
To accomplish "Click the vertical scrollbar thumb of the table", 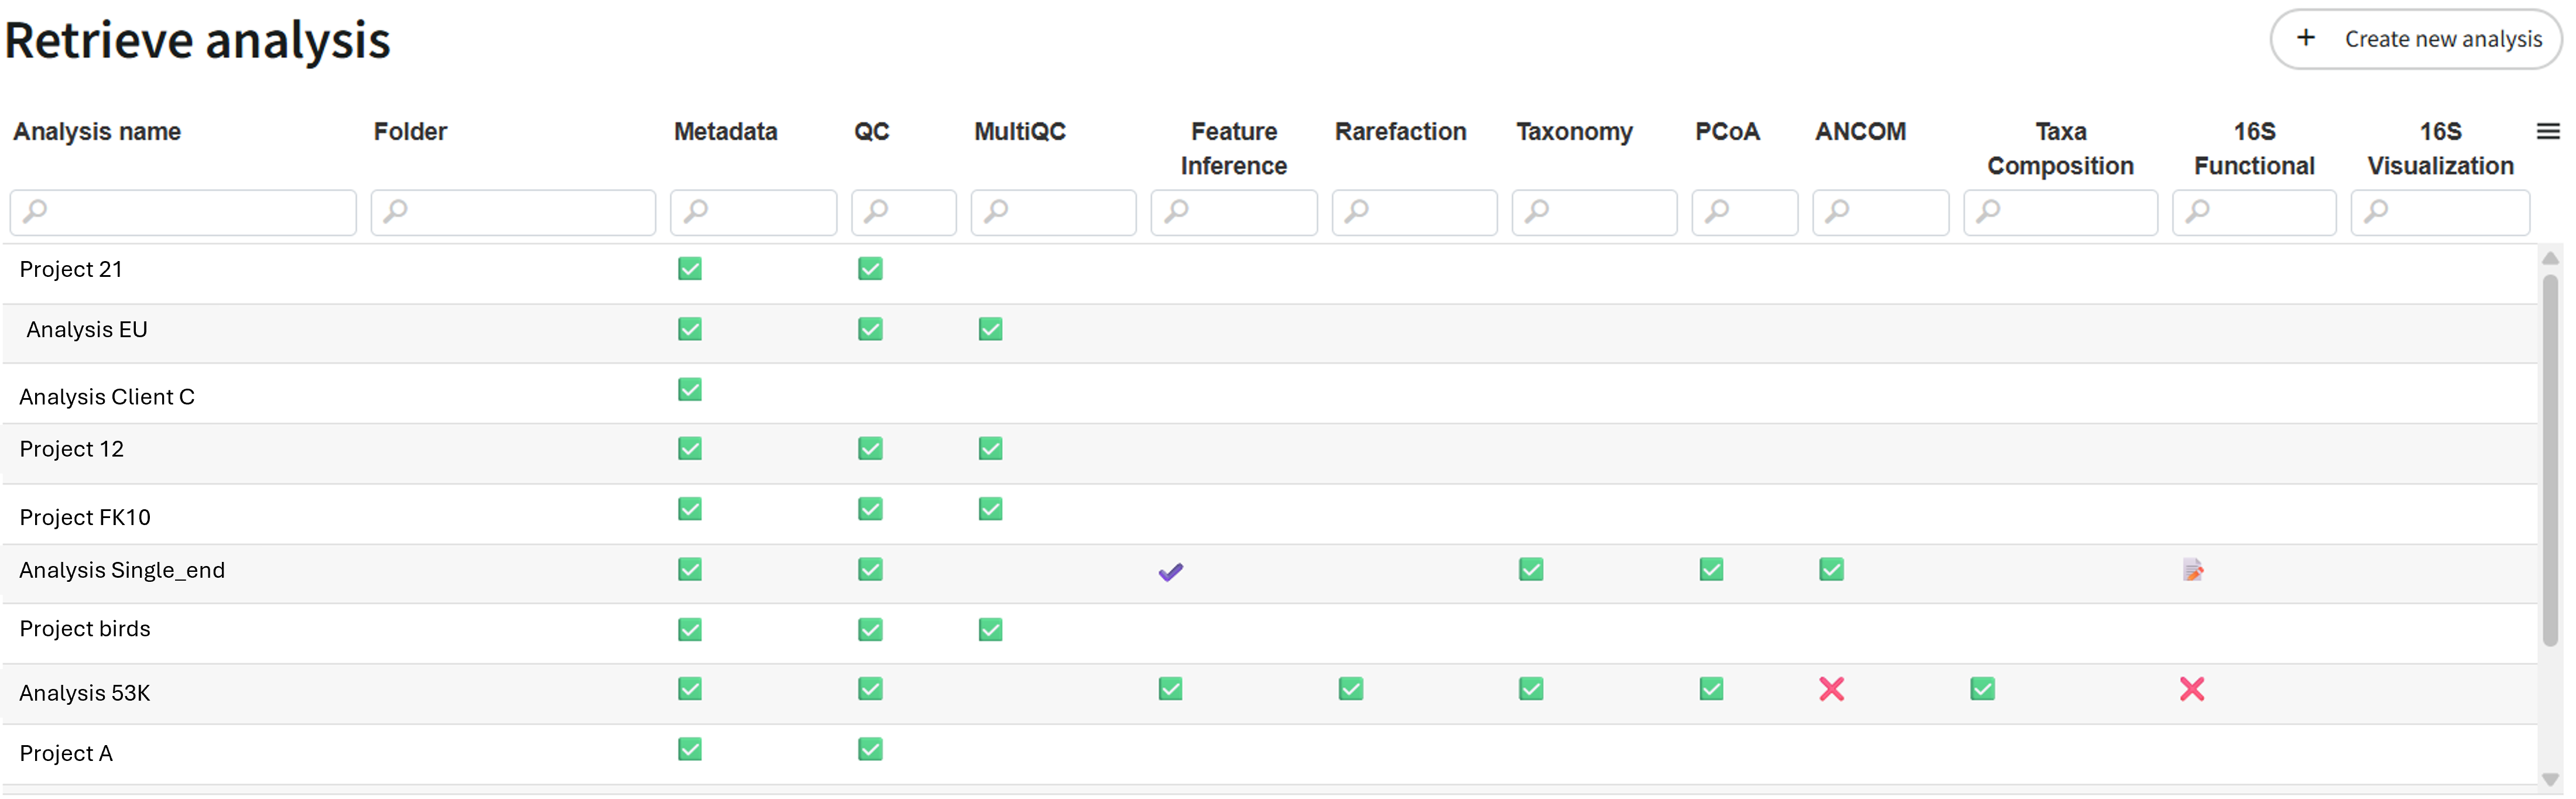I will pos(2550,460).
